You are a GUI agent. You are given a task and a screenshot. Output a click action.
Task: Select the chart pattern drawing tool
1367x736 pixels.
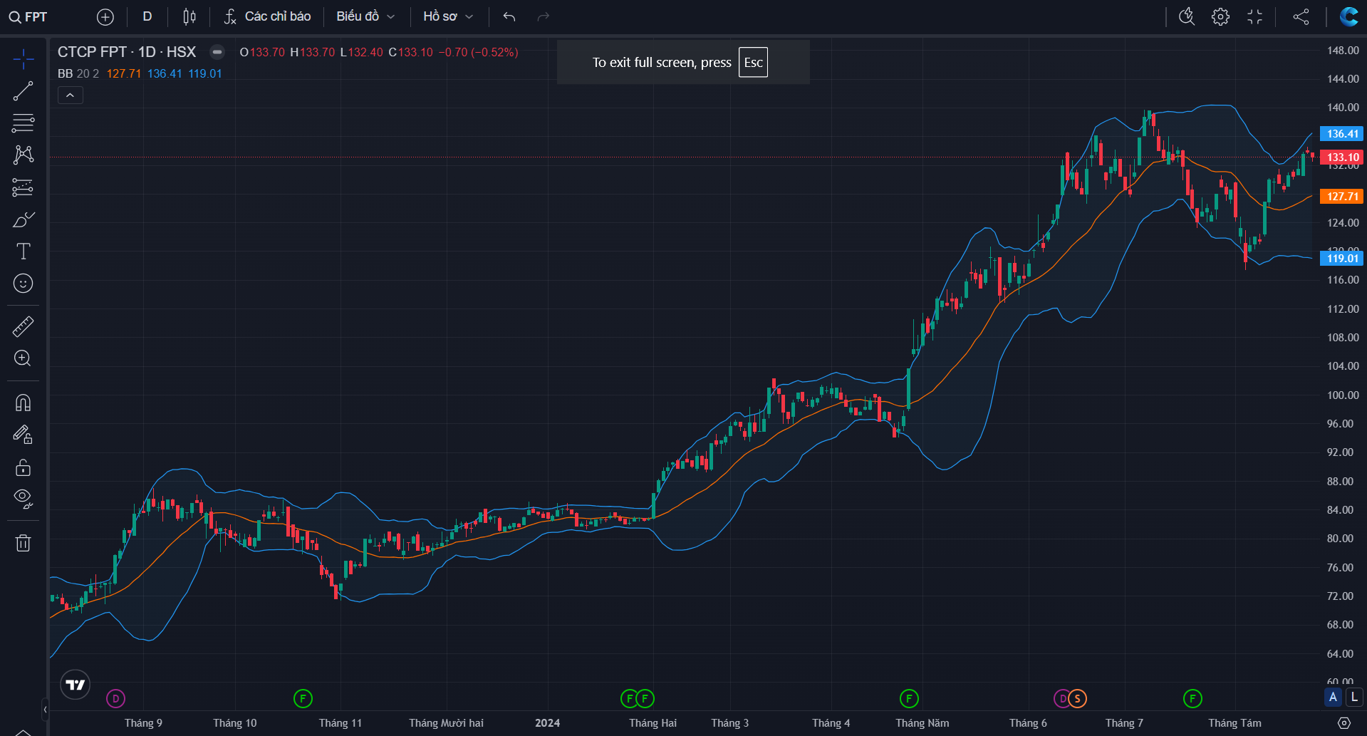(x=23, y=155)
